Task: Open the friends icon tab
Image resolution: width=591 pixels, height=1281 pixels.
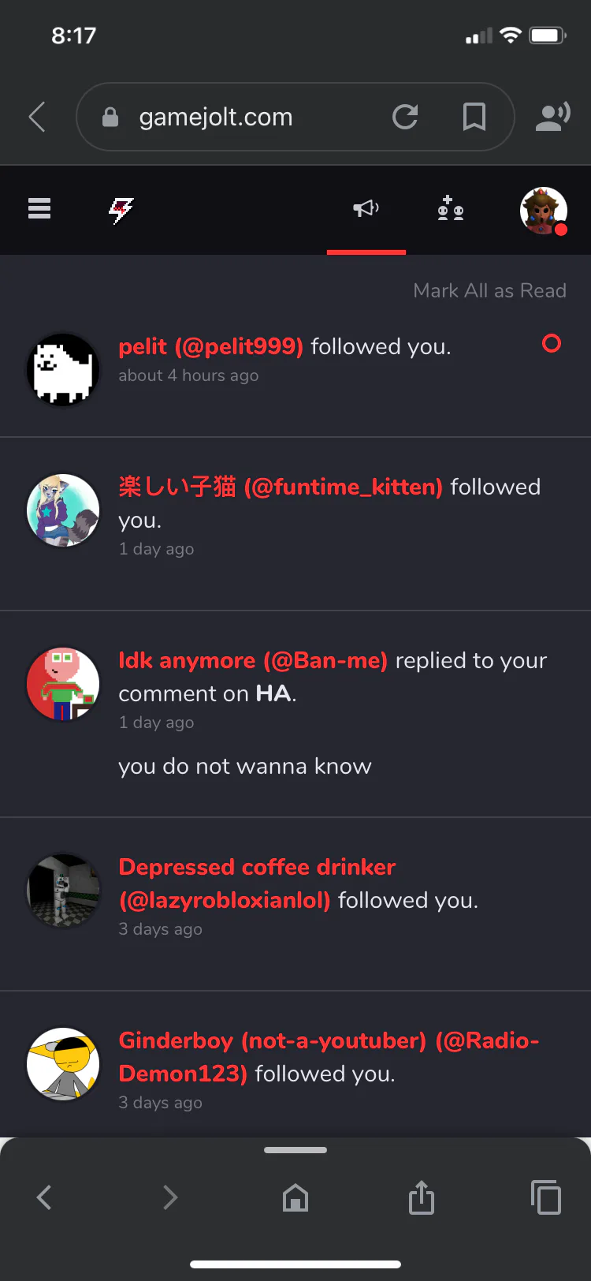Action: click(451, 208)
